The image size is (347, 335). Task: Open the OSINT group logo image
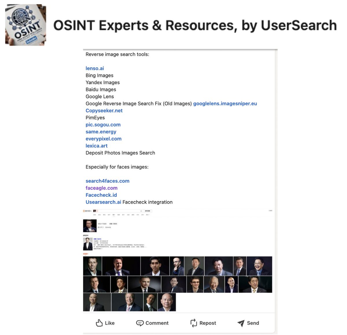point(26,25)
